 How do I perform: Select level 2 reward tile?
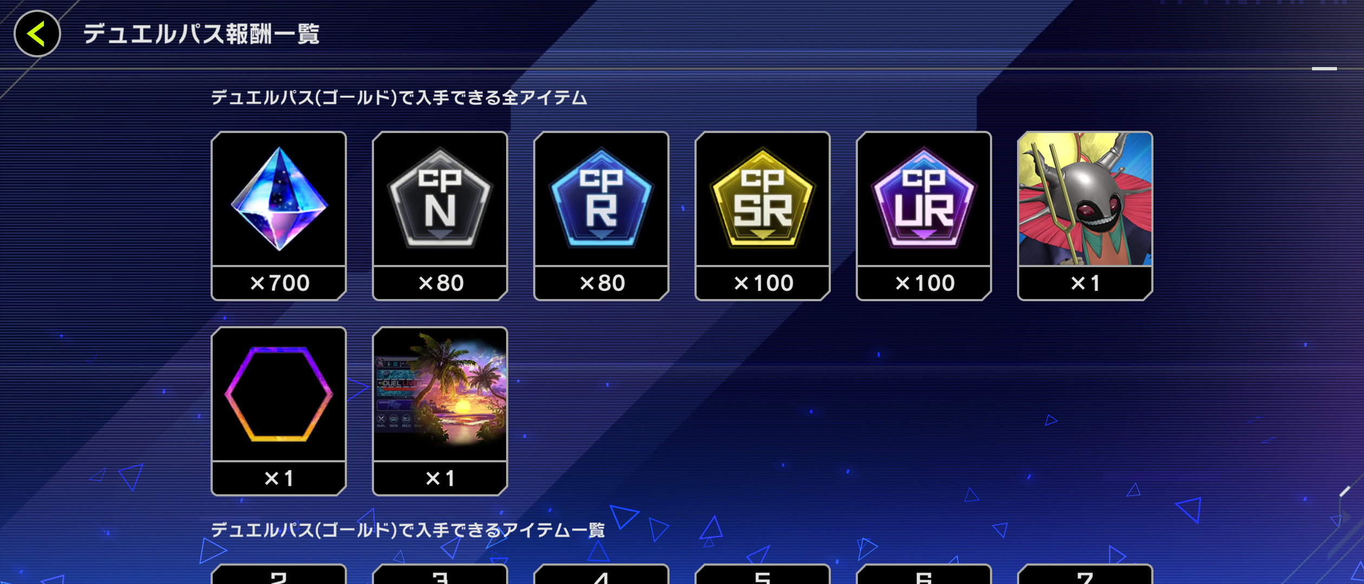279,574
